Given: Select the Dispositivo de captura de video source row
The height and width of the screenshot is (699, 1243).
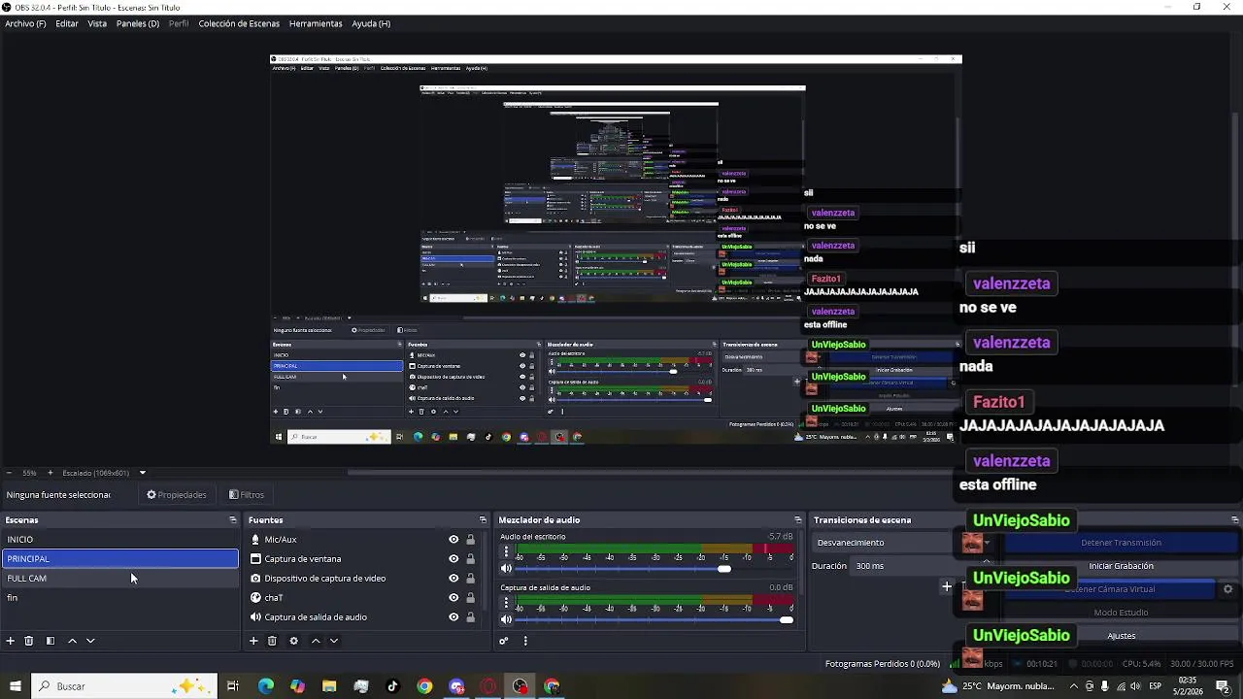Looking at the screenshot, I should point(364,579).
